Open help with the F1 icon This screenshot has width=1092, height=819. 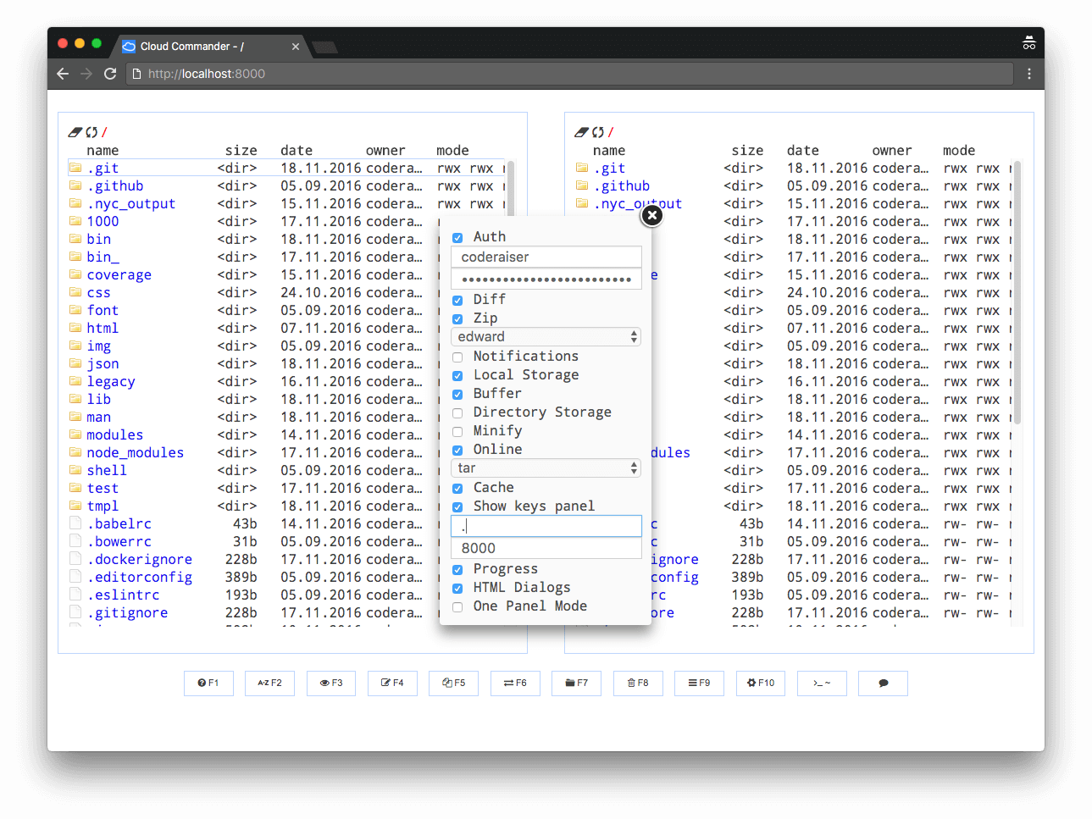[208, 683]
